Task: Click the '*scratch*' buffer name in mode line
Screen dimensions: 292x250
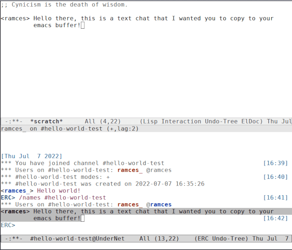Action: (x=46, y=121)
